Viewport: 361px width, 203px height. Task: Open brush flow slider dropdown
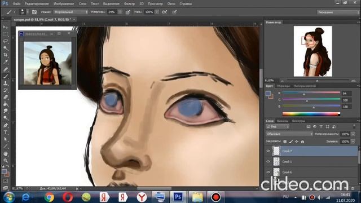tap(157, 12)
